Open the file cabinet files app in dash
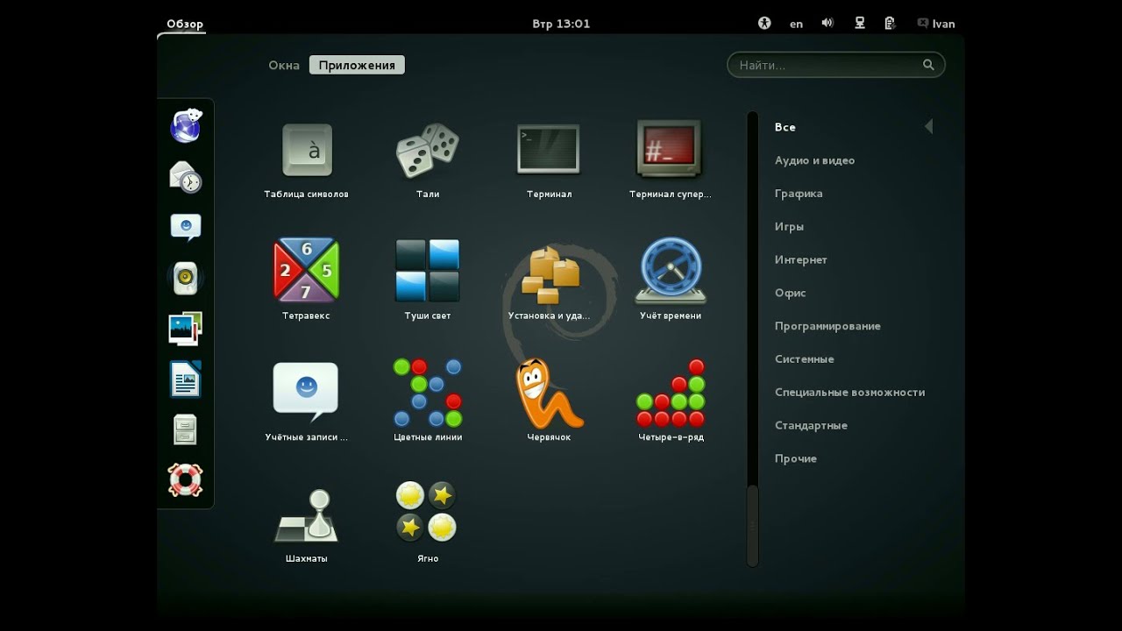 (186, 429)
